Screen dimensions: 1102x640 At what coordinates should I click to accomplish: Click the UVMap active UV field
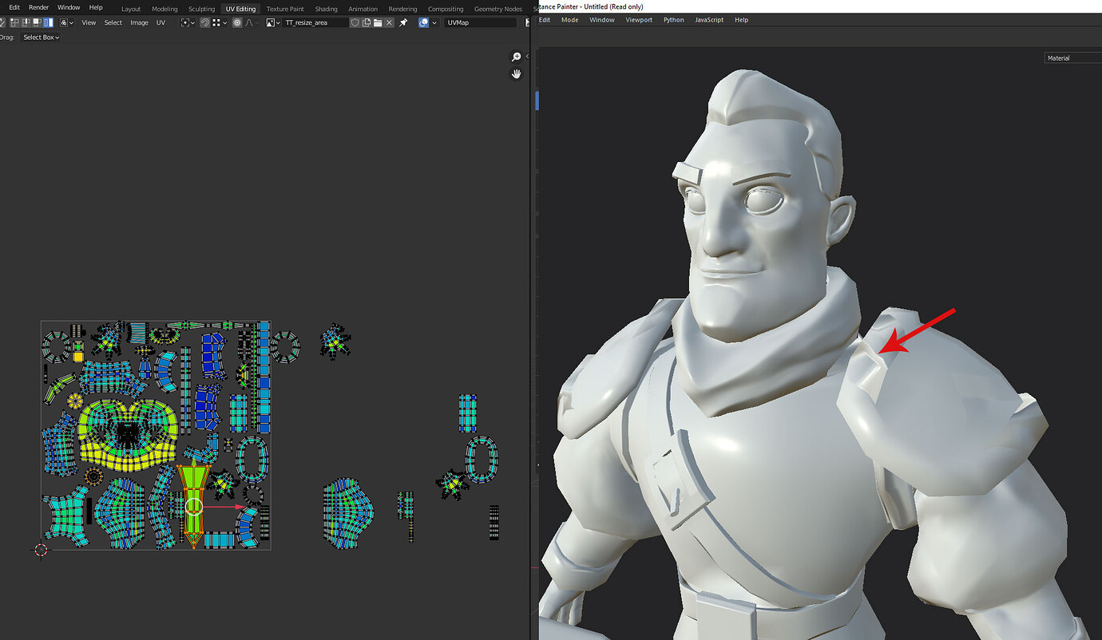point(481,22)
